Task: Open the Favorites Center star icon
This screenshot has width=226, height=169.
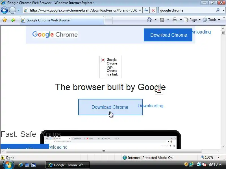Action: (x=5, y=20)
